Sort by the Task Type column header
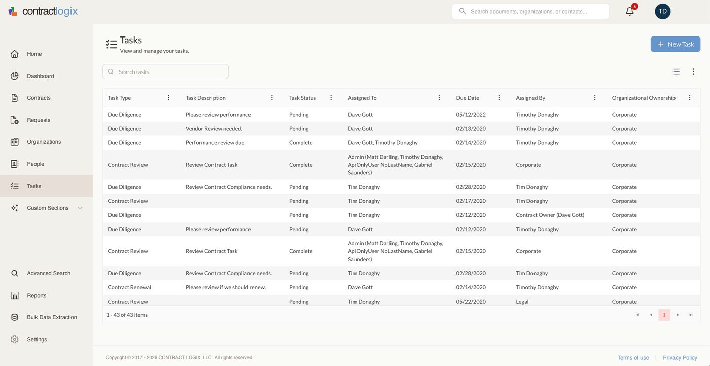Screen dimensions: 710x366 119,98
